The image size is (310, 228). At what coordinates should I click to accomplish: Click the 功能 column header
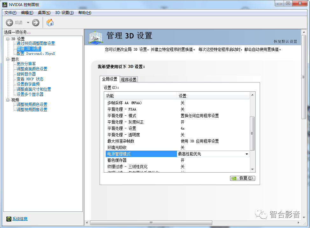141,96
